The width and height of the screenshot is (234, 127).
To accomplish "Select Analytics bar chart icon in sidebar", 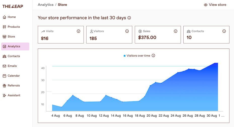I will tap(4, 47).
